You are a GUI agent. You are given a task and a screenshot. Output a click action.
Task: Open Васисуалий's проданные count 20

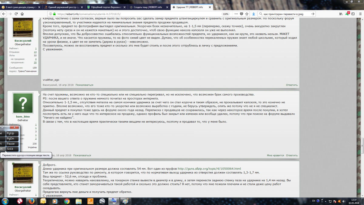[x=35, y=62]
